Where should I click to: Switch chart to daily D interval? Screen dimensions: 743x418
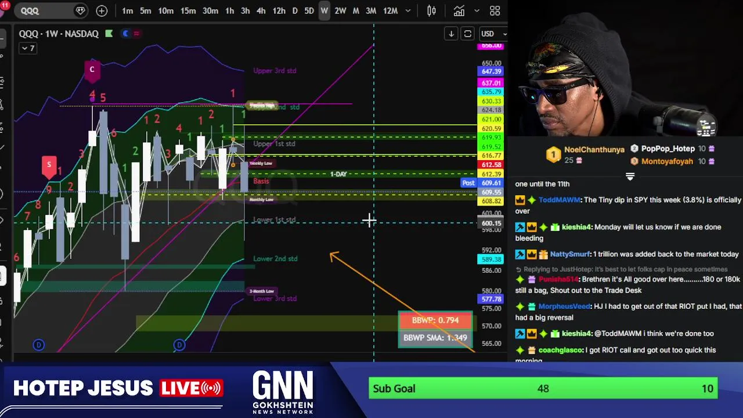pos(295,10)
